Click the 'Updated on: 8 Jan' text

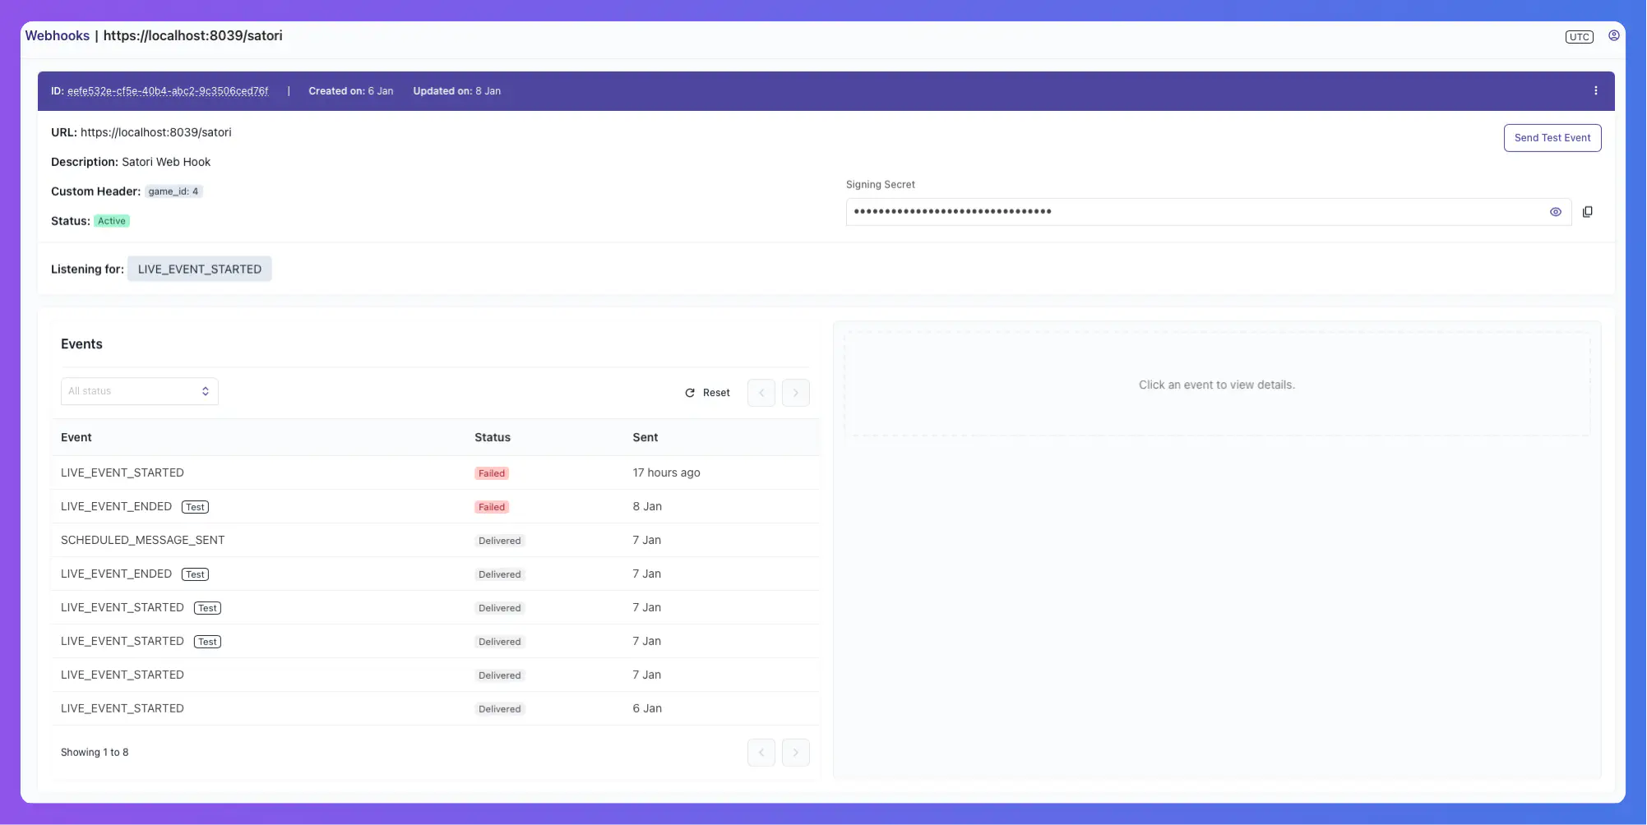pos(457,91)
